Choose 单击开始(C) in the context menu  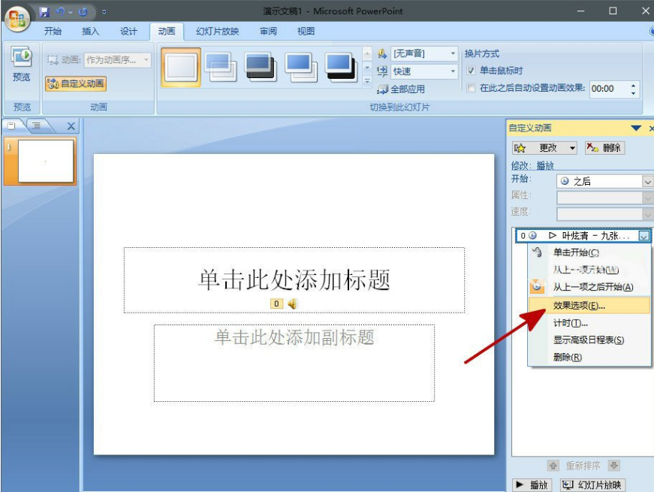click(589, 252)
